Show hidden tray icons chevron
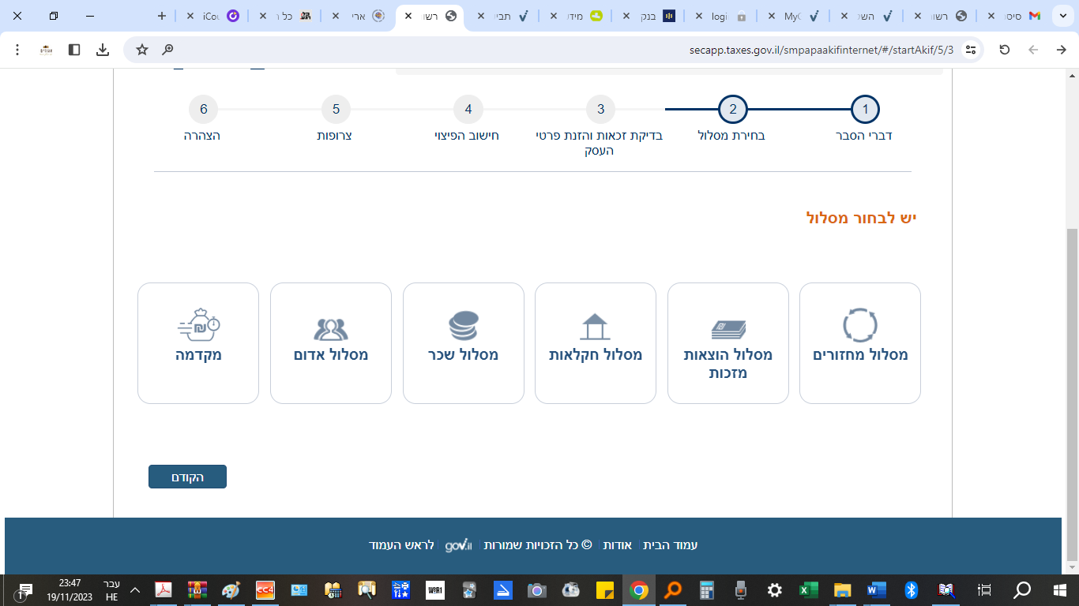The width and height of the screenshot is (1079, 606). click(135, 590)
